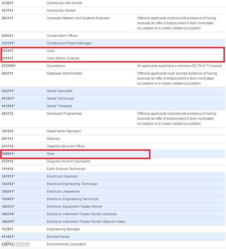Viewport: 226px width, 249px height.
Task: Click the code 321212
Action: (7, 131)
